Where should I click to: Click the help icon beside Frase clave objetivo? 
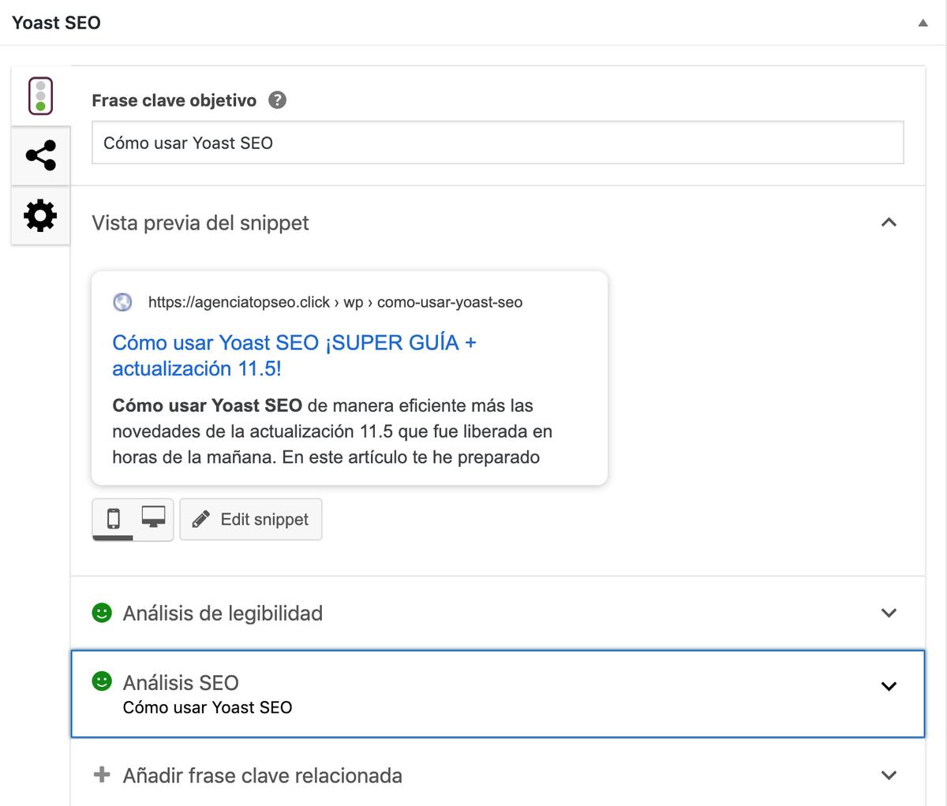pos(277,100)
